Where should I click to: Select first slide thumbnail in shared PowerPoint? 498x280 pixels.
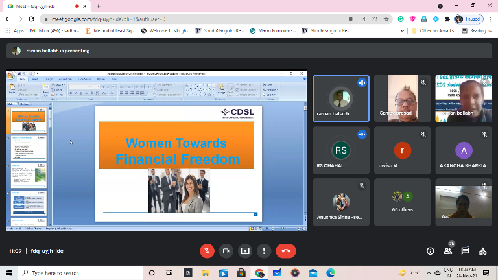[x=29, y=120]
